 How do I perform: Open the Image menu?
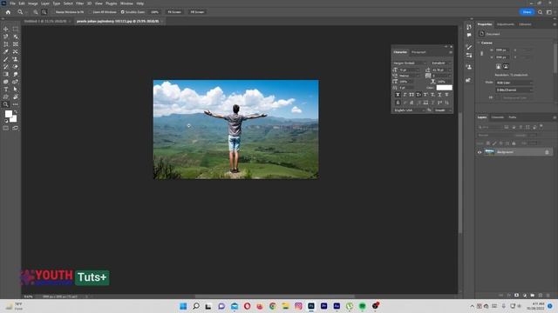(x=33, y=3)
